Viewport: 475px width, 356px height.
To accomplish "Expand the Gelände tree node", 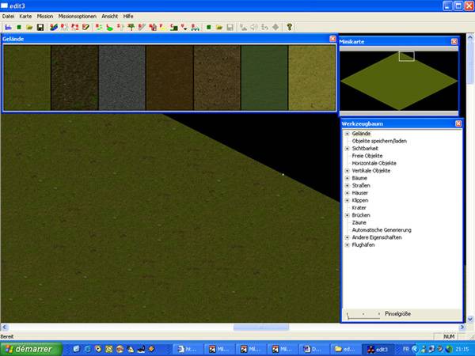I will click(347, 134).
